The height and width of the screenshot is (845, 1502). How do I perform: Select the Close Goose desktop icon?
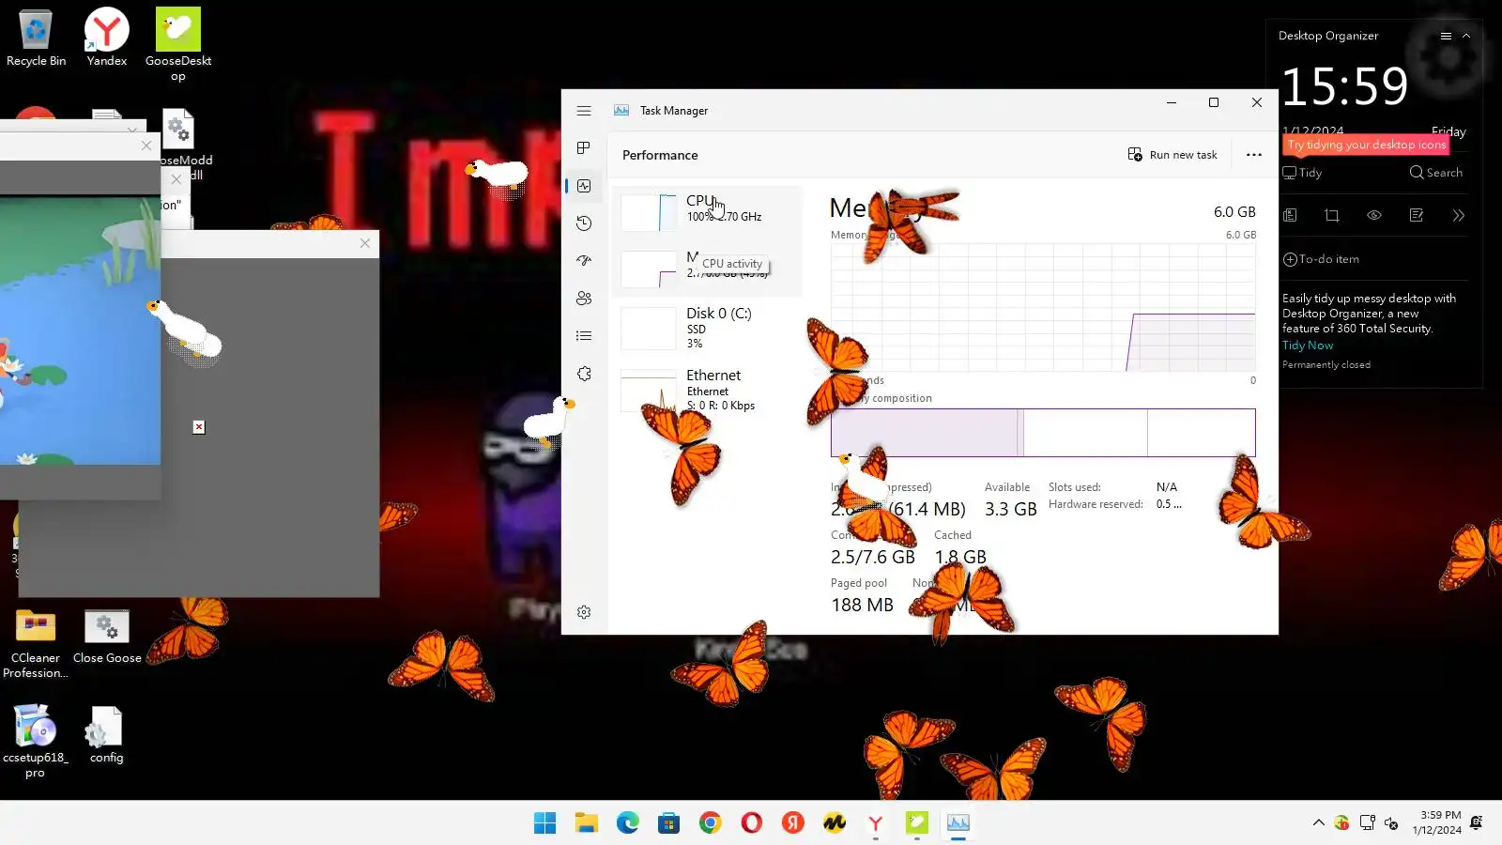(x=107, y=638)
